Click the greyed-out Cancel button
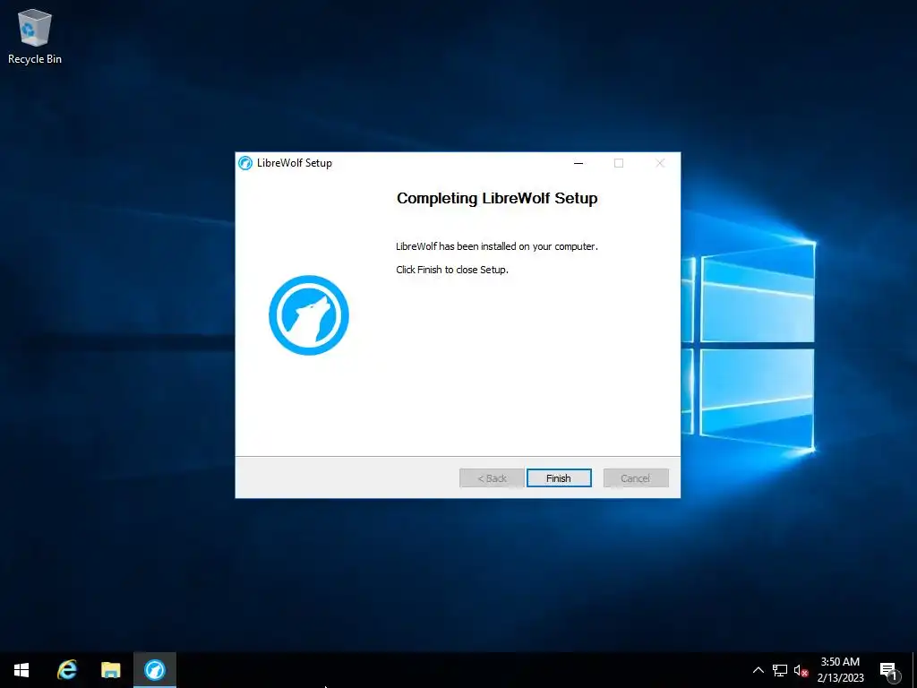The height and width of the screenshot is (688, 917). 636,478
